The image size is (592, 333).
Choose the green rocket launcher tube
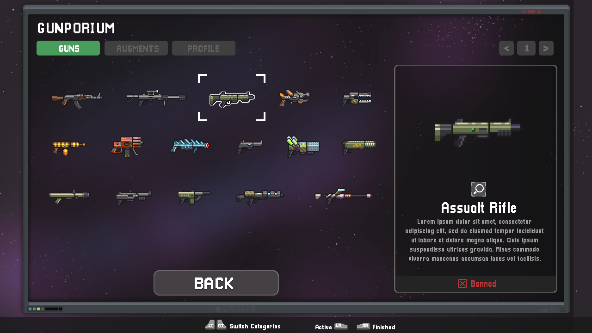pyautogui.click(x=69, y=195)
